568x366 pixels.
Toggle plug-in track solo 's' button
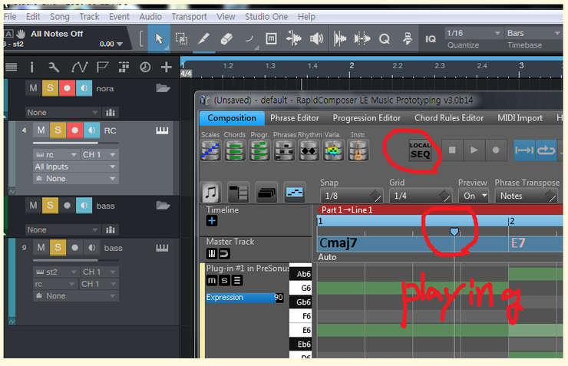tap(225, 281)
